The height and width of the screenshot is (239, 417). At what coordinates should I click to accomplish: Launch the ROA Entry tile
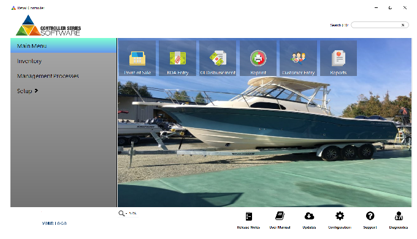(177, 58)
